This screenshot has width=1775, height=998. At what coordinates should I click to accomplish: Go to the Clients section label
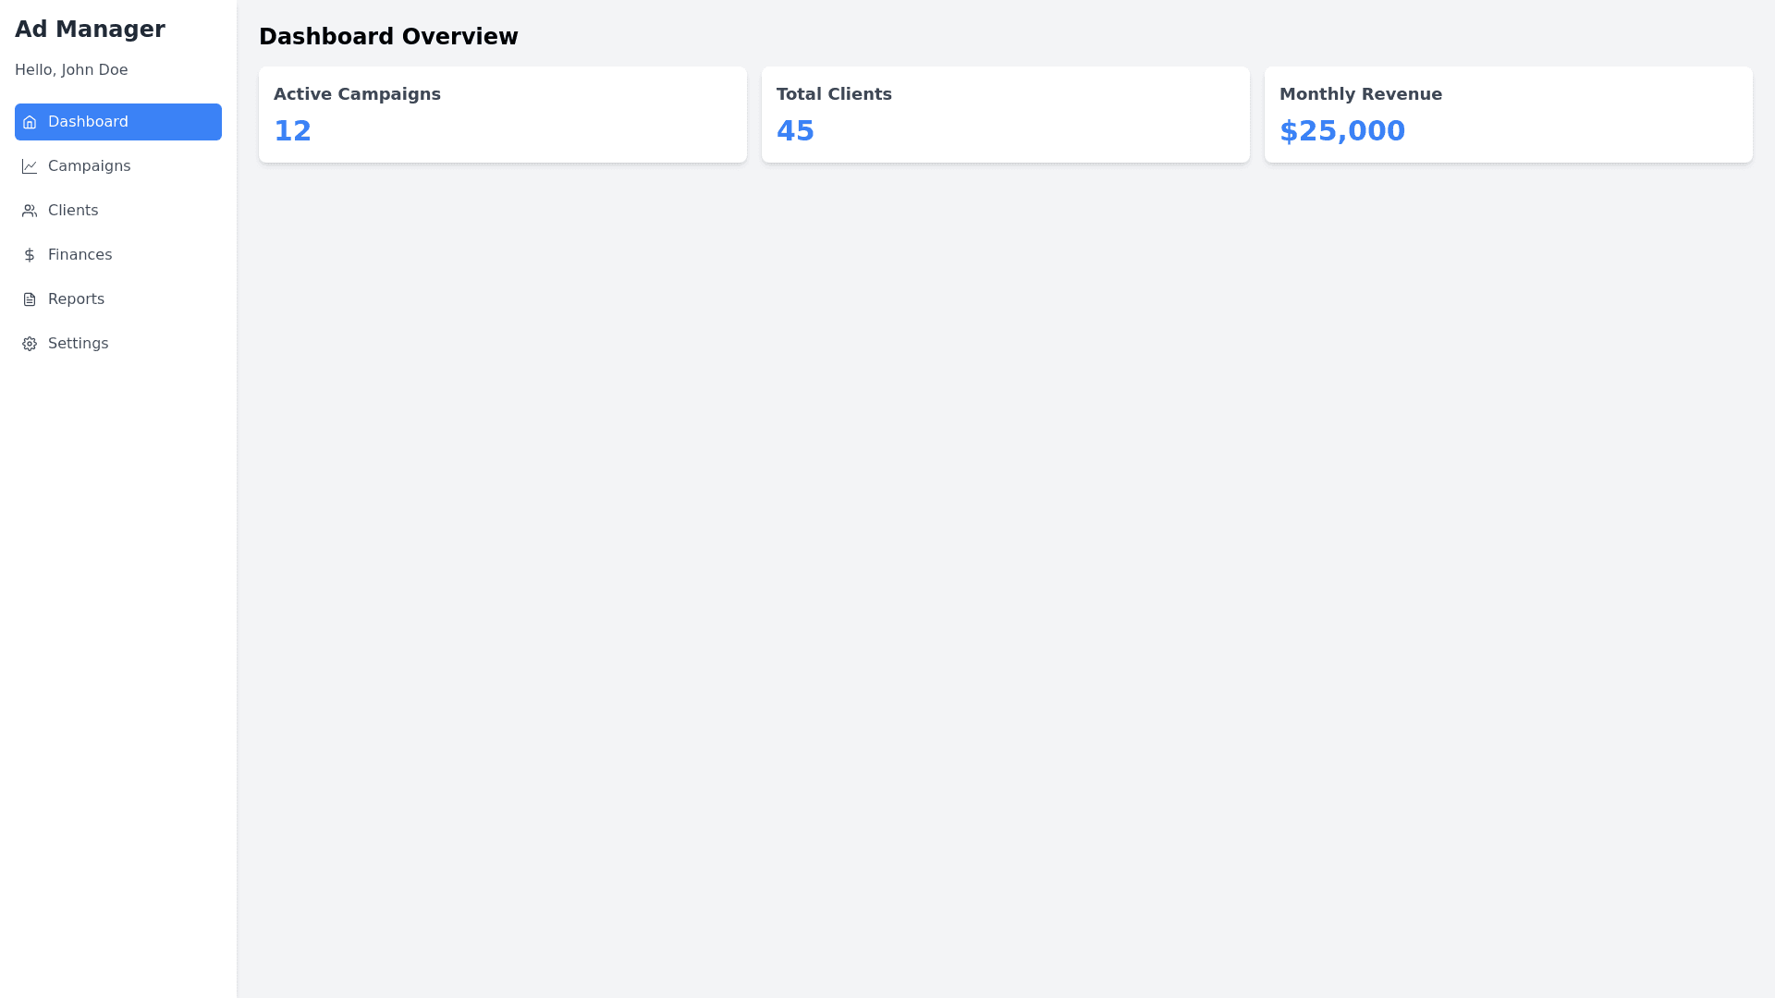pyautogui.click(x=73, y=211)
